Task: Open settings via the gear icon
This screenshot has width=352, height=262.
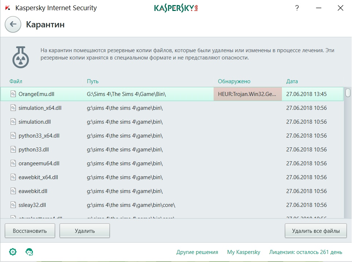Action: (13, 252)
